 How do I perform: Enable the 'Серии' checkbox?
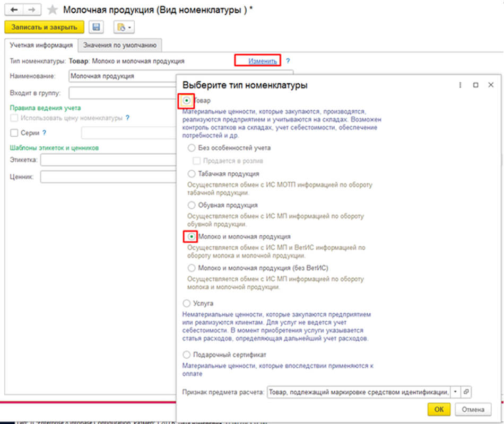[x=14, y=133]
